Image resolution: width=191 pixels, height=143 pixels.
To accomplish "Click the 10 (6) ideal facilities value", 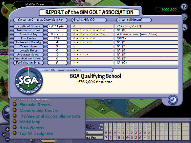I will (x=122, y=63).
